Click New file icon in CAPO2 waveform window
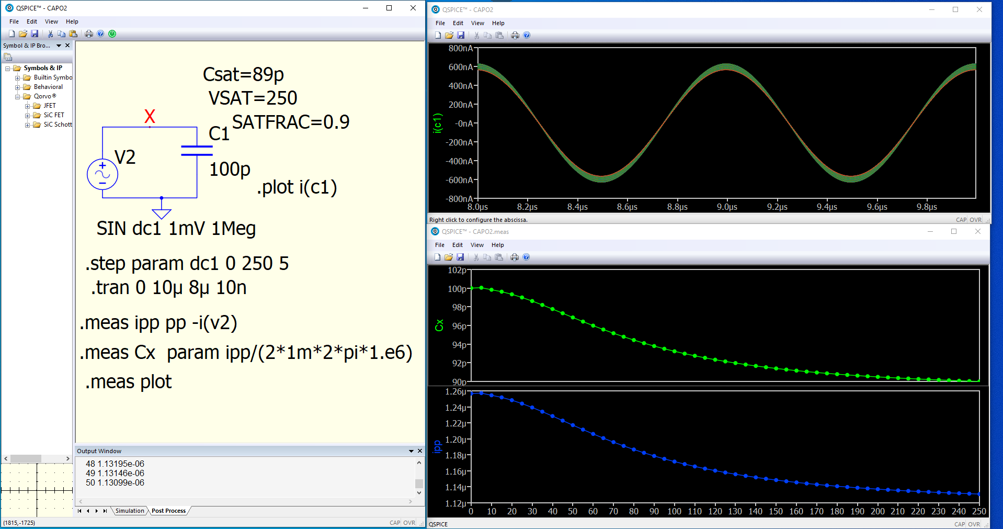The width and height of the screenshot is (1003, 529). (x=438, y=35)
